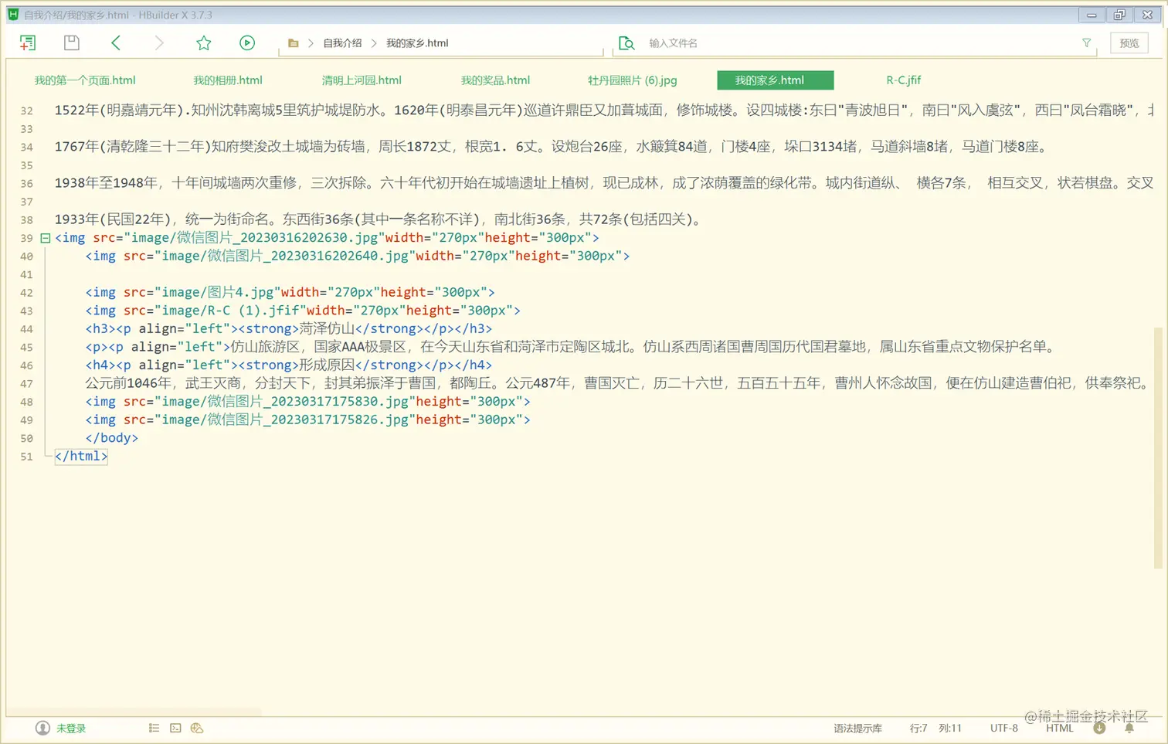The width and height of the screenshot is (1168, 744).
Task: Click the 形成原因 heading text in code
Action: (327, 365)
